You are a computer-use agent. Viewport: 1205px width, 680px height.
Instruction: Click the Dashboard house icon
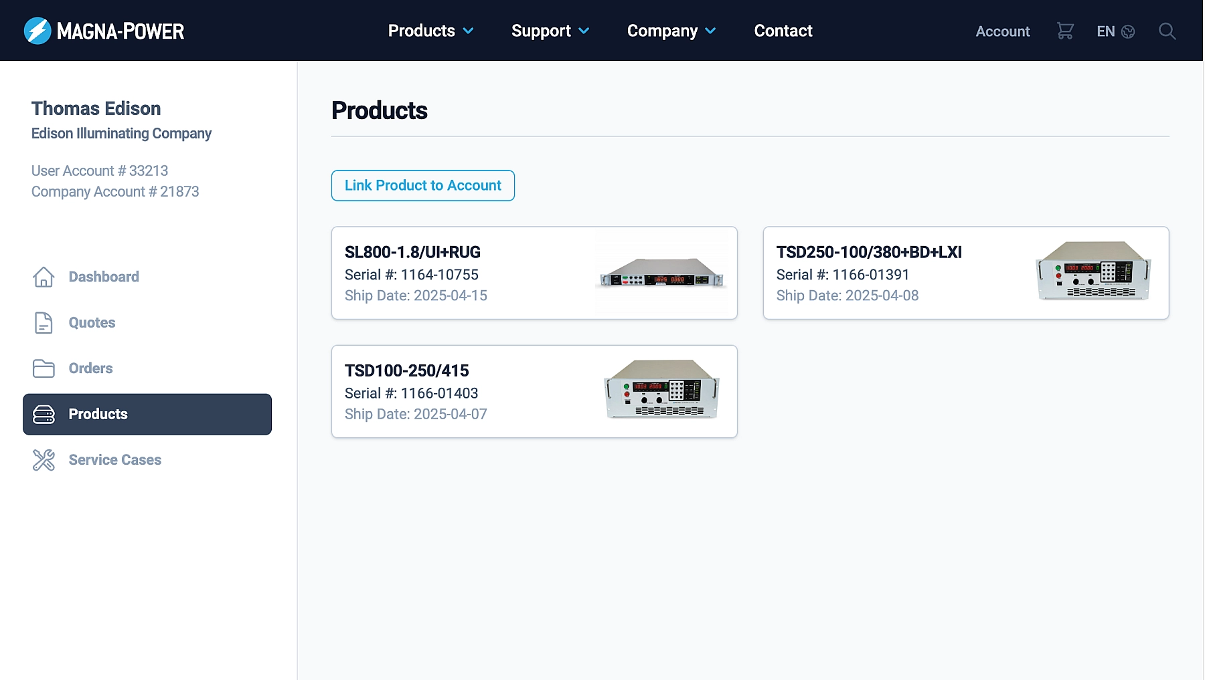pyautogui.click(x=44, y=277)
